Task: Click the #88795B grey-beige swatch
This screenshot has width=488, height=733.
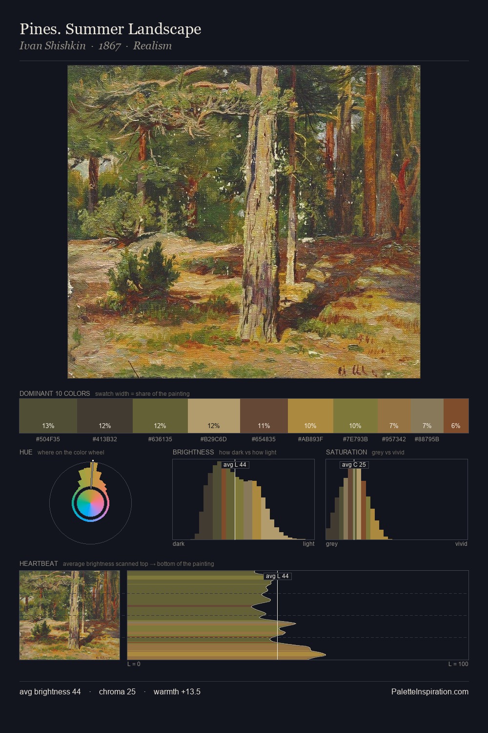Action: [x=427, y=416]
